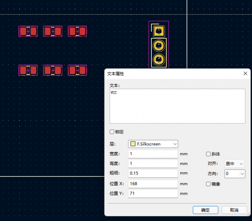Toggle the 锁定 checkbox
The height and width of the screenshot is (221, 252).
(x=112, y=132)
